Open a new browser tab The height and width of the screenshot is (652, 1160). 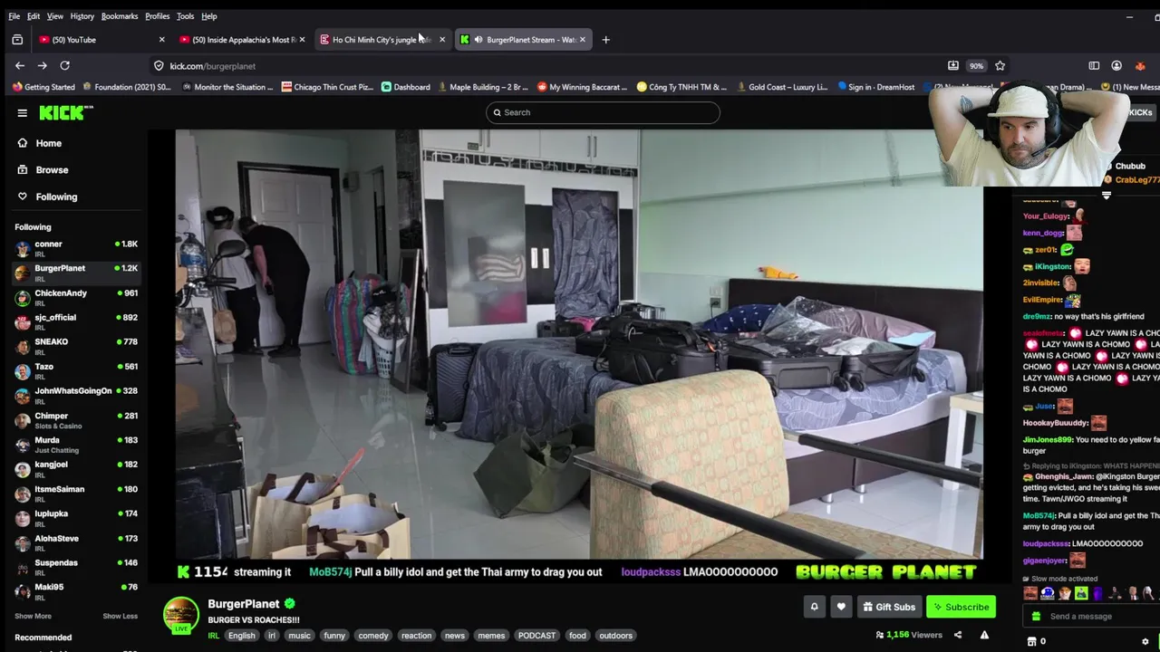pos(605,40)
